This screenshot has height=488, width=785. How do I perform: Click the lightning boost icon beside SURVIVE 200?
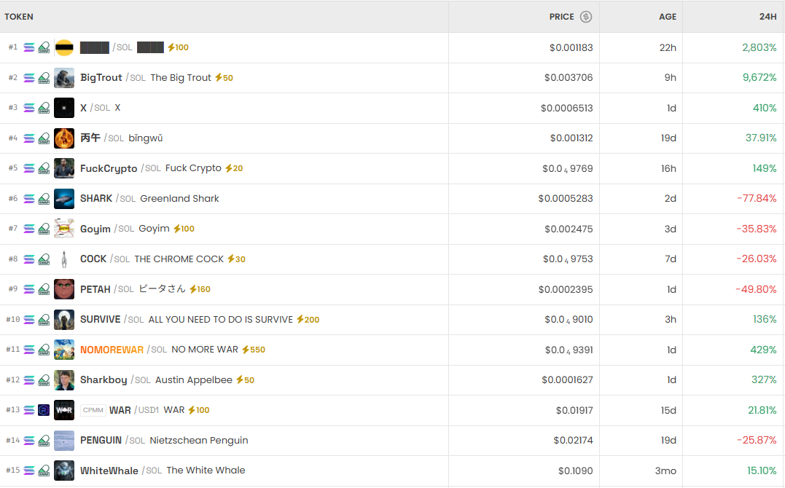click(300, 320)
